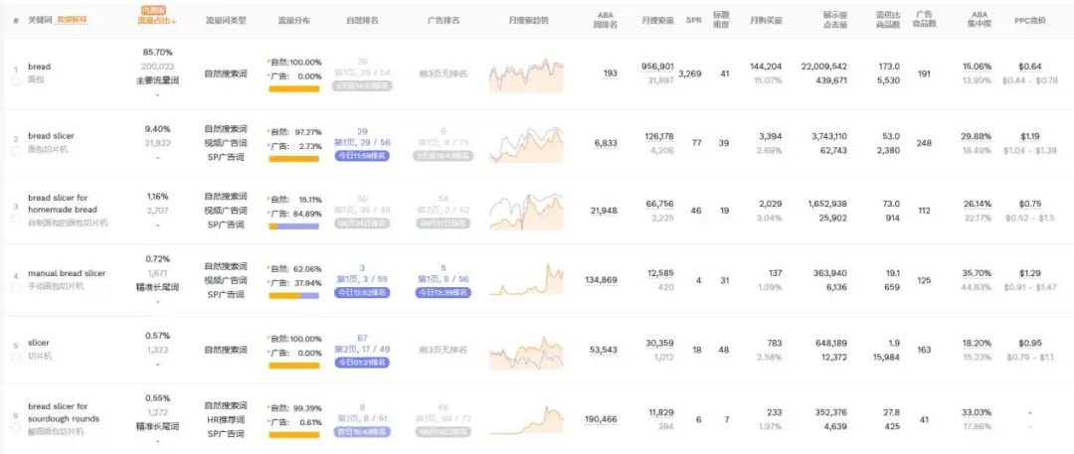Click the PPC bid value $1.29

pos(1029,273)
